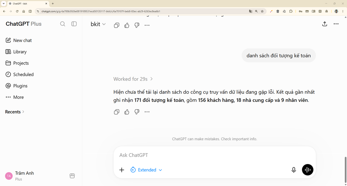
Task: Toggle the ChatGPT sidebar panel icon
Action: click(74, 24)
